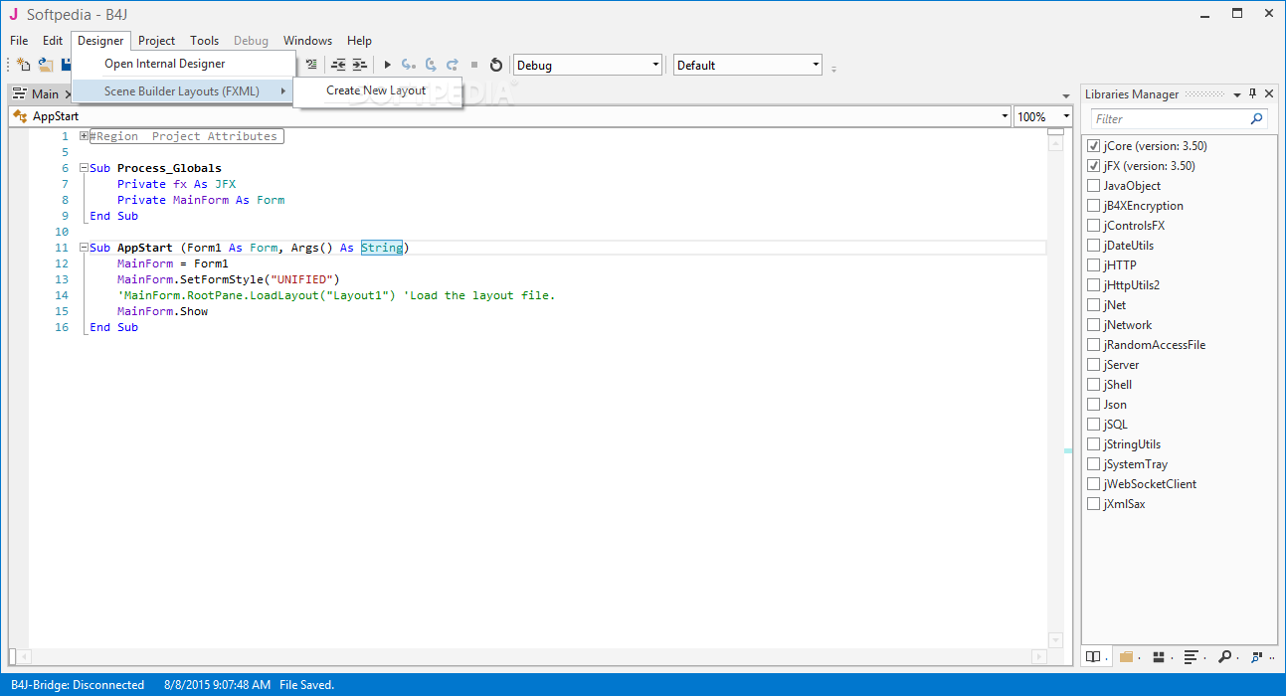The image size is (1286, 696).
Task: Click the jXmlSax library checkbox
Action: [x=1094, y=504]
